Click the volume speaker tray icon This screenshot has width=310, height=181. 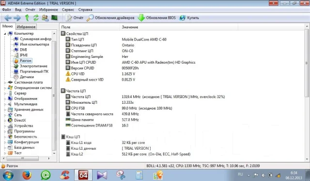[263, 175]
